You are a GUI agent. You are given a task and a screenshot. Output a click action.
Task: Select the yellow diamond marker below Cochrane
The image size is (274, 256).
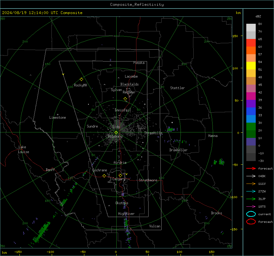tap(104, 176)
